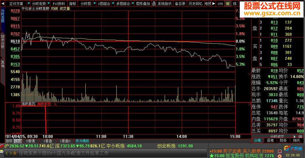305x158 pixels.
Task: Select 多图组合 layout
Action: tap(124, 3)
